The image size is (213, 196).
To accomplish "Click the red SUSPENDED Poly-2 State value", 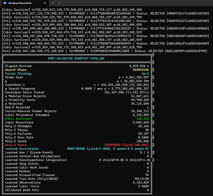I will coord(127,145).
